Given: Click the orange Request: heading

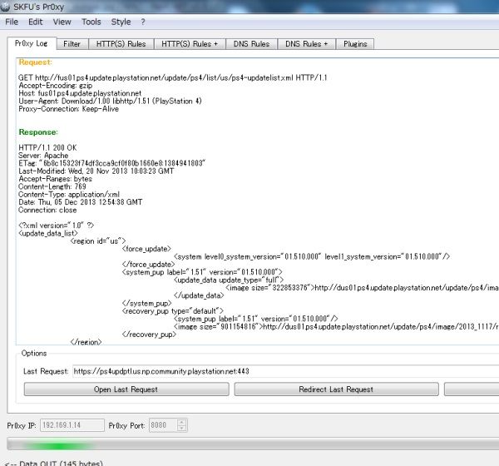Looking at the screenshot, I should [x=35, y=62].
